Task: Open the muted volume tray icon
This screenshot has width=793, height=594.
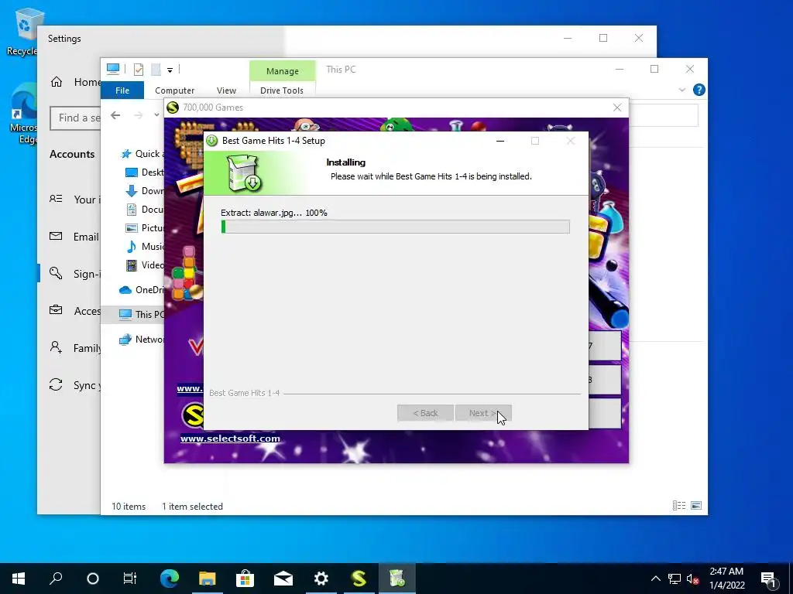Action: pyautogui.click(x=693, y=579)
